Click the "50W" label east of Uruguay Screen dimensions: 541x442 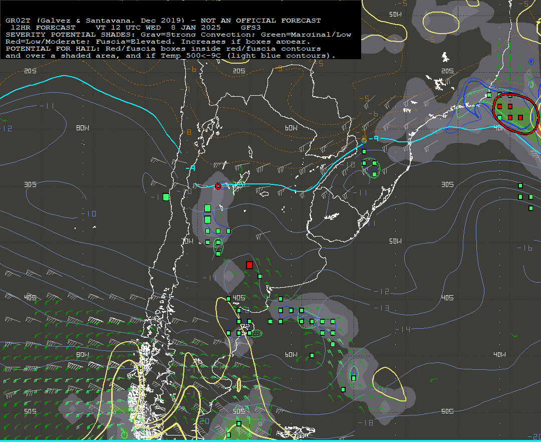click(395, 241)
